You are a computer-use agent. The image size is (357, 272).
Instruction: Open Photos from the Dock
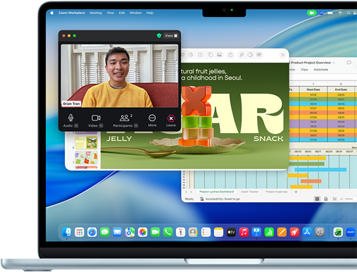pyautogui.click(x=143, y=233)
